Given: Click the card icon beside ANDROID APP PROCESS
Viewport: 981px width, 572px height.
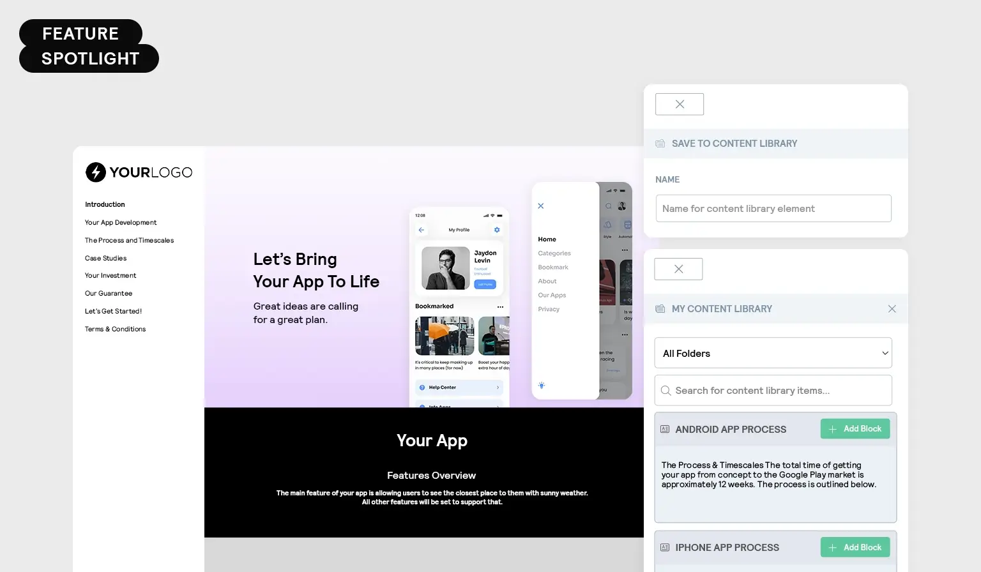Looking at the screenshot, I should click(665, 429).
